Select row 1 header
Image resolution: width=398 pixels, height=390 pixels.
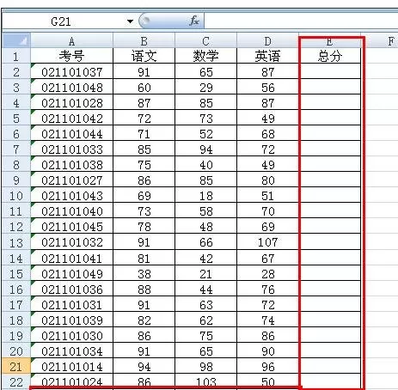(16, 56)
